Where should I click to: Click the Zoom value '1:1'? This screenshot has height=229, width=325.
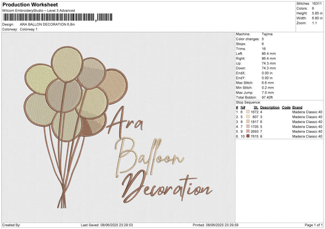314,23
